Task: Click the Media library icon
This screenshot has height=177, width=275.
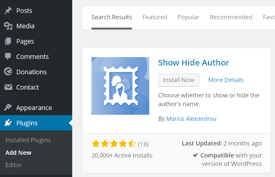Action: point(8,26)
